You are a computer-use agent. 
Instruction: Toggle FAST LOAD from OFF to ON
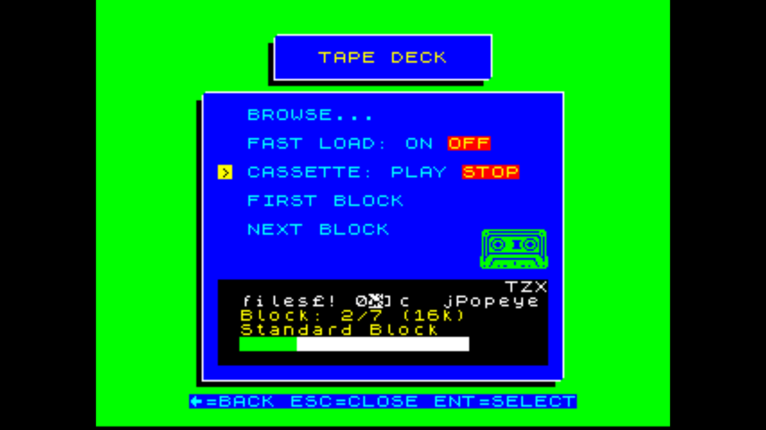pyautogui.click(x=421, y=144)
